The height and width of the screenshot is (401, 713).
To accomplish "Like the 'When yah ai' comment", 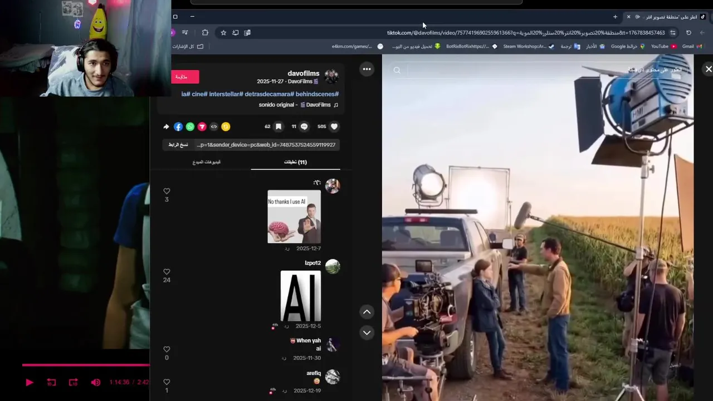I will click(x=167, y=349).
